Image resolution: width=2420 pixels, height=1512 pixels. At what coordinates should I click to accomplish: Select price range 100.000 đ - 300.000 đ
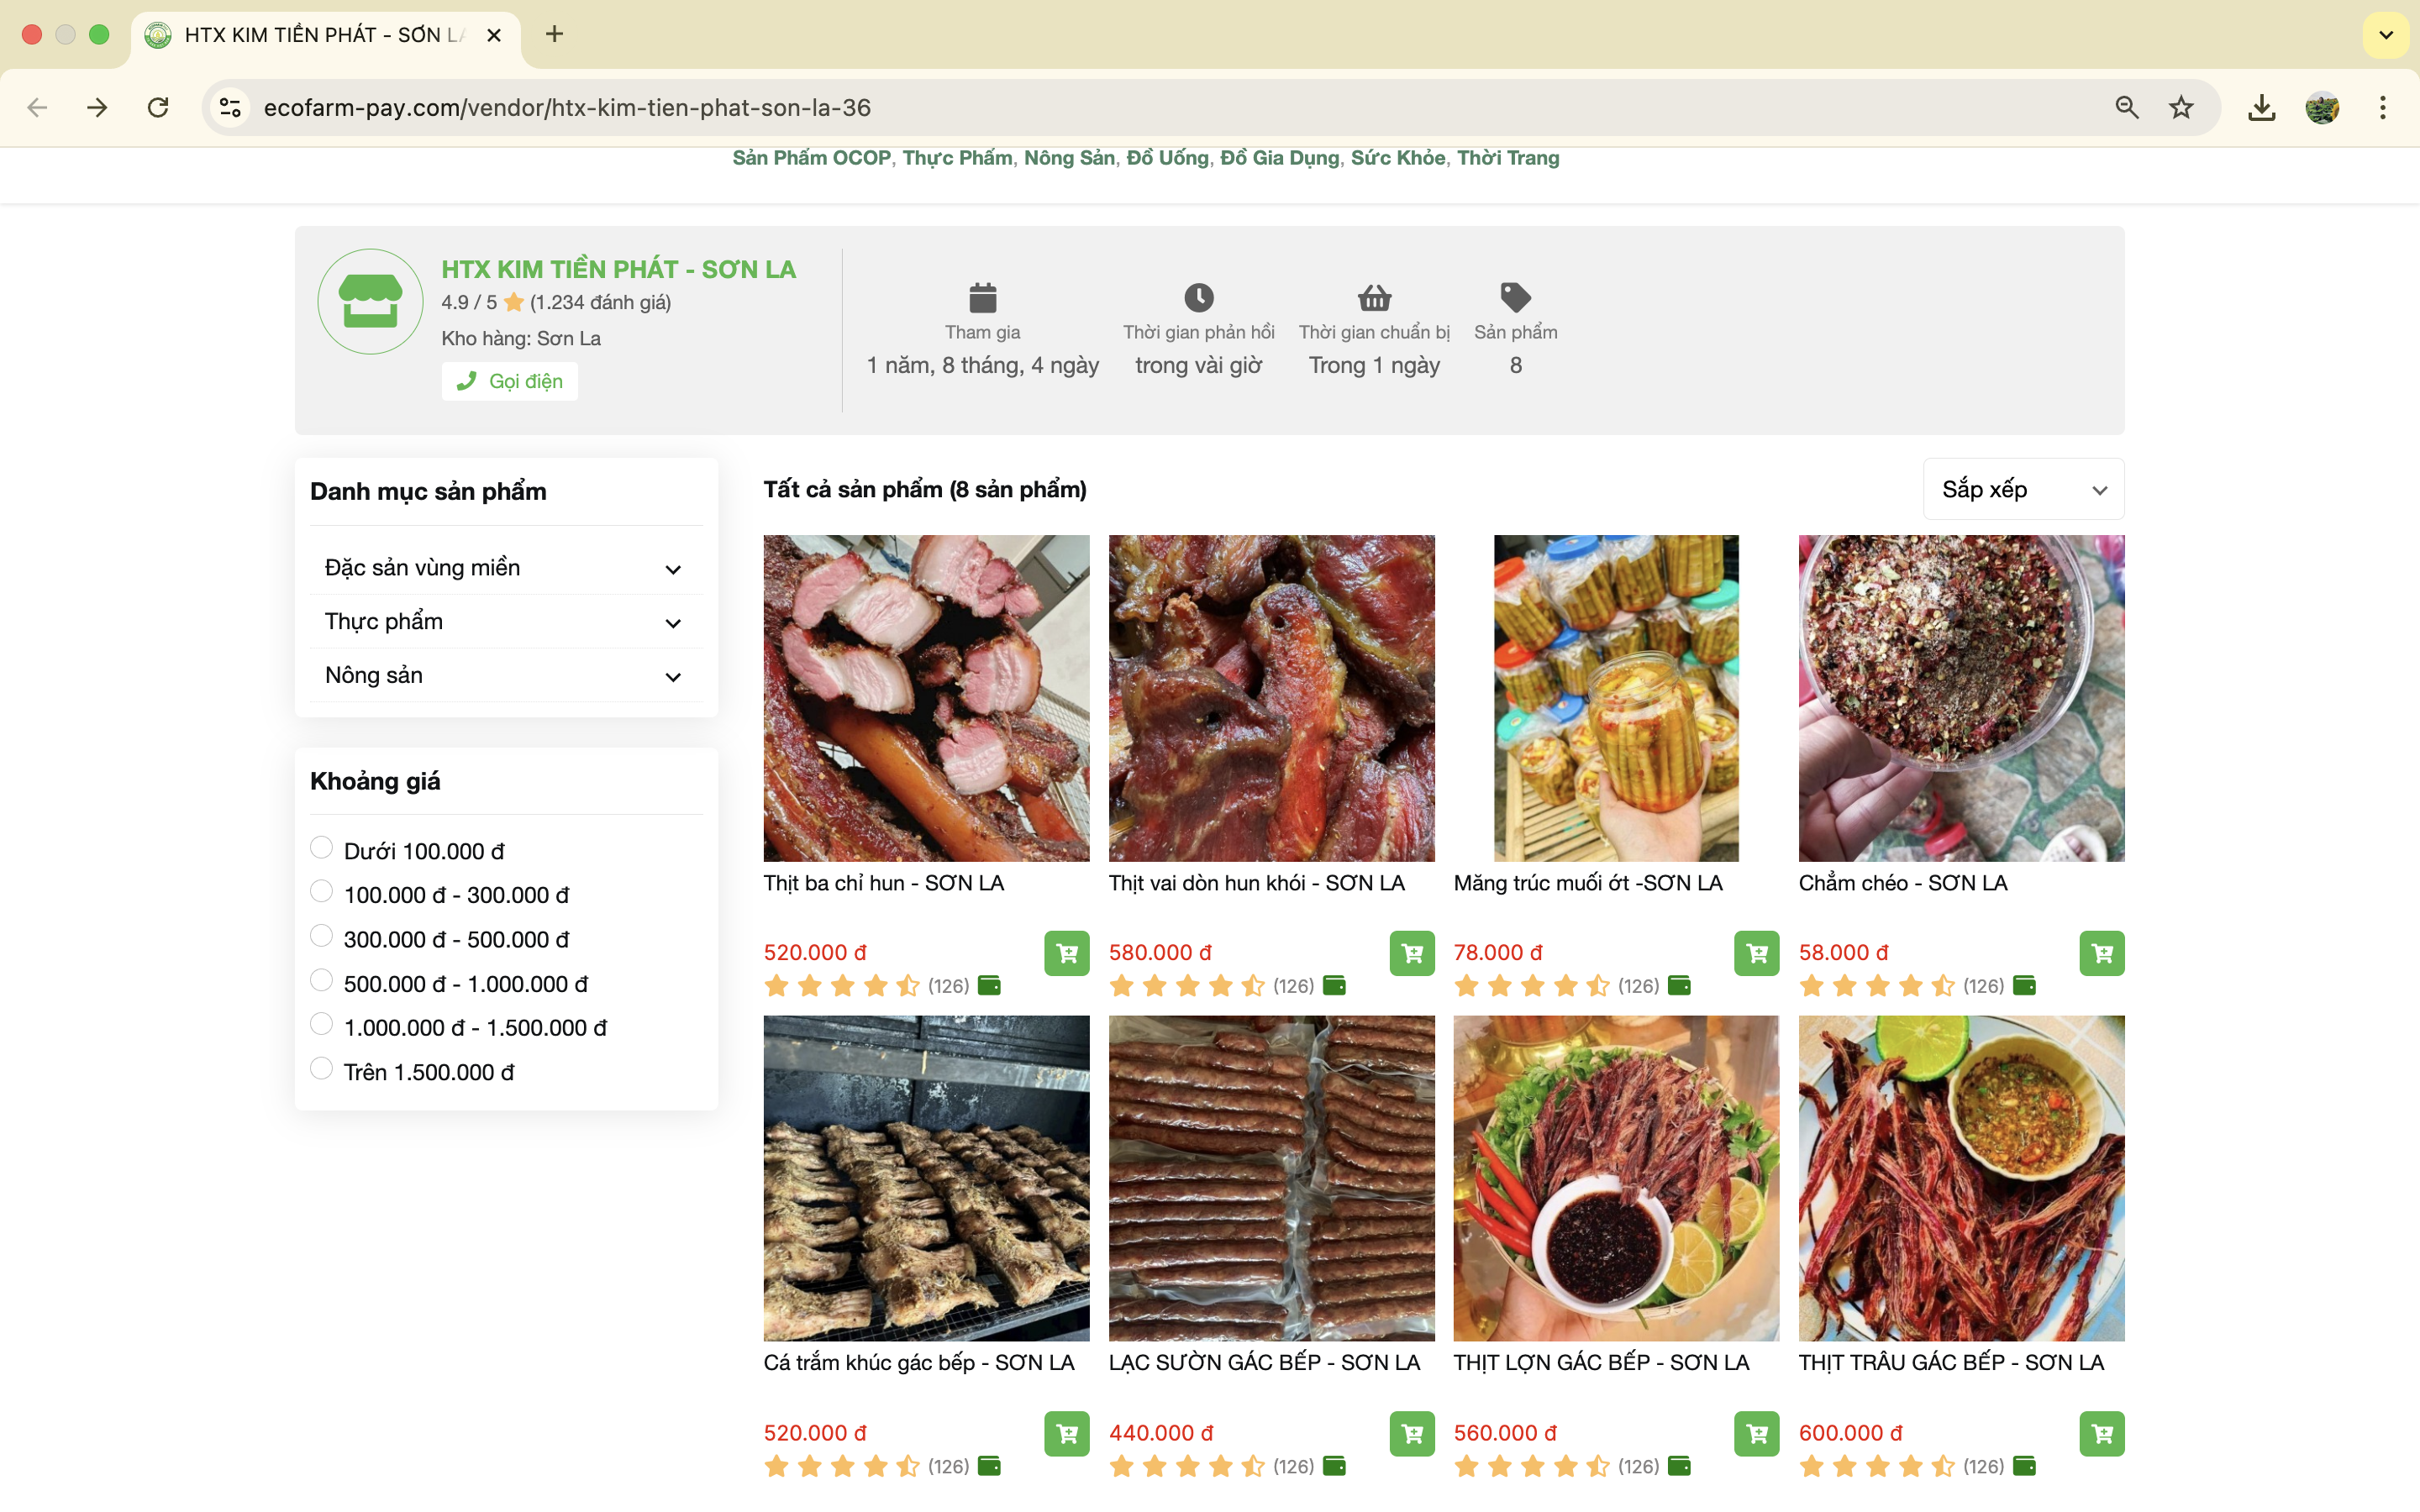[x=321, y=891]
